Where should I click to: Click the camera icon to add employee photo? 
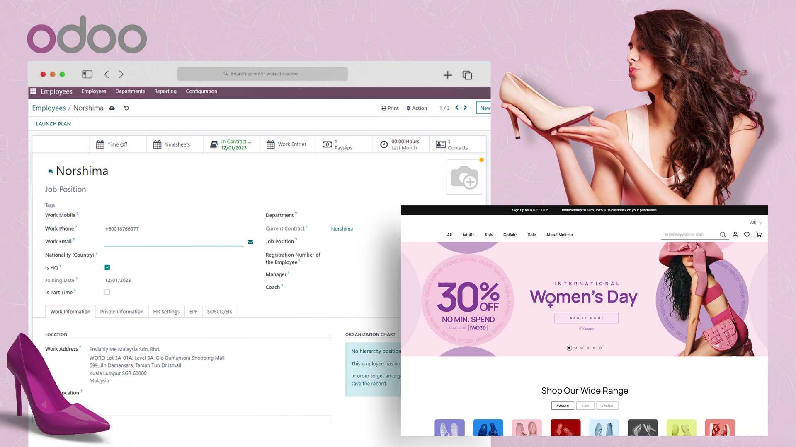pos(464,177)
